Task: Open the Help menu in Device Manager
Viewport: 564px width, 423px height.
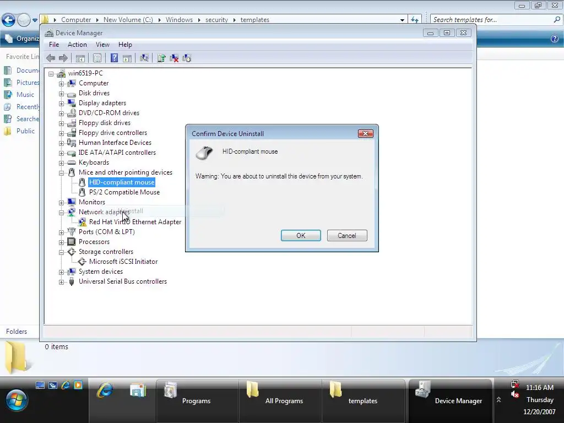Action: pyautogui.click(x=125, y=45)
